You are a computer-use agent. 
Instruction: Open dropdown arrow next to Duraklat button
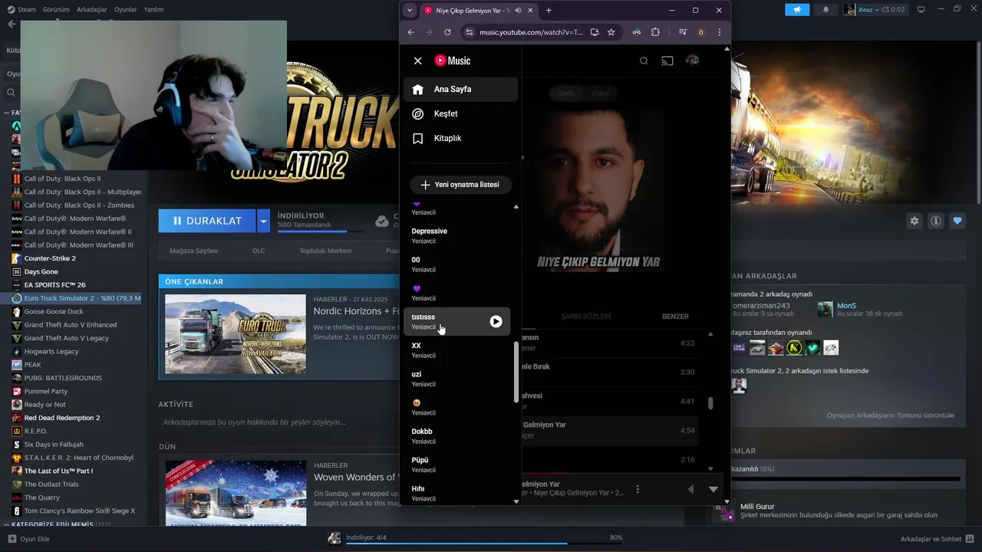pyautogui.click(x=263, y=221)
